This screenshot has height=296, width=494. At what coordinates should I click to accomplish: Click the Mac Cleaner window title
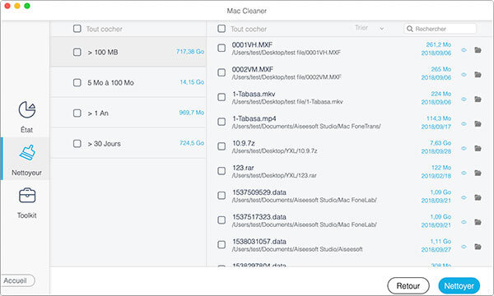tap(247, 11)
